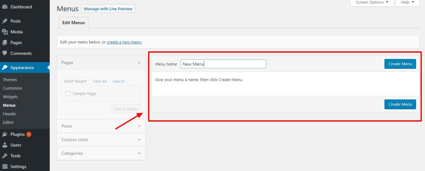Open Dashboard menu label
Viewport: 425px width, 171px height.
tap(21, 7)
